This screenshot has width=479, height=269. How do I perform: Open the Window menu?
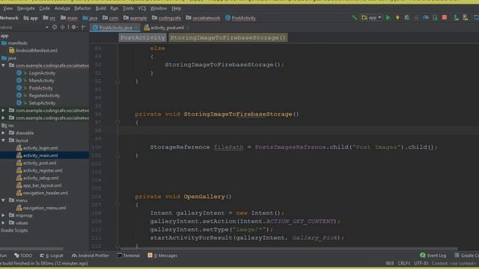pos(158,8)
